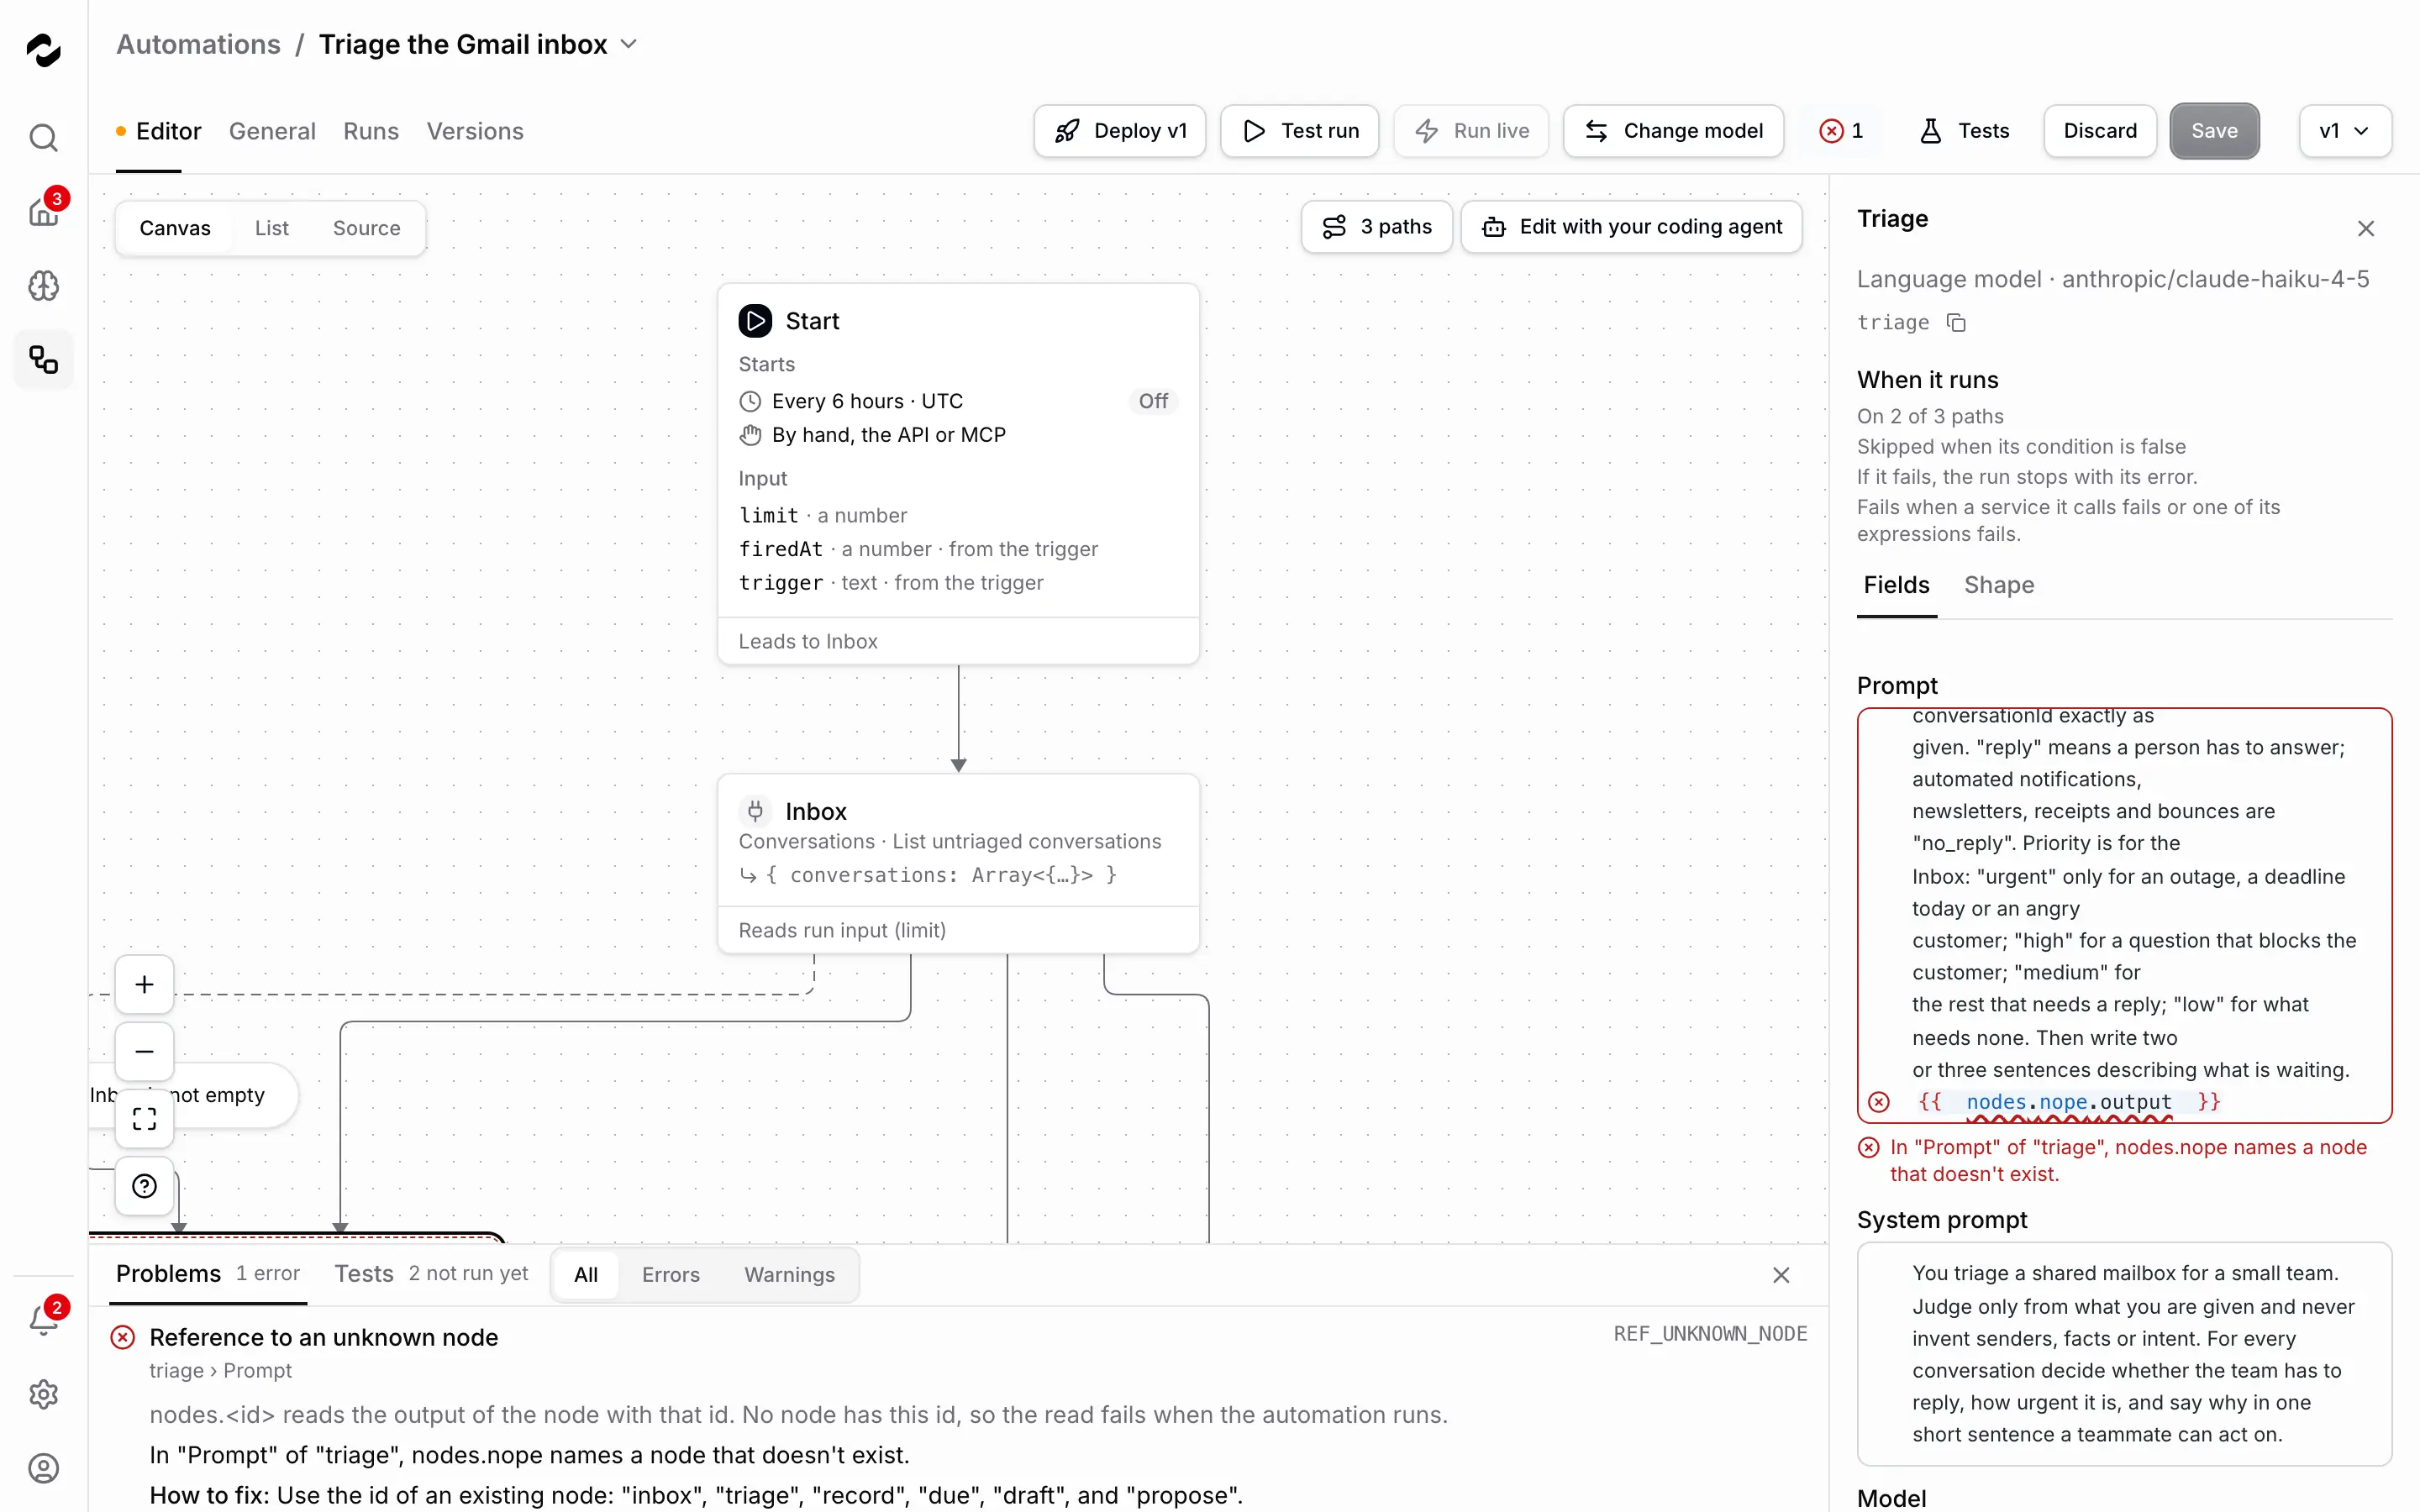Image resolution: width=2420 pixels, height=1512 pixels.
Task: Click the 'Reads run input (limit)' footer
Action: (x=841, y=931)
